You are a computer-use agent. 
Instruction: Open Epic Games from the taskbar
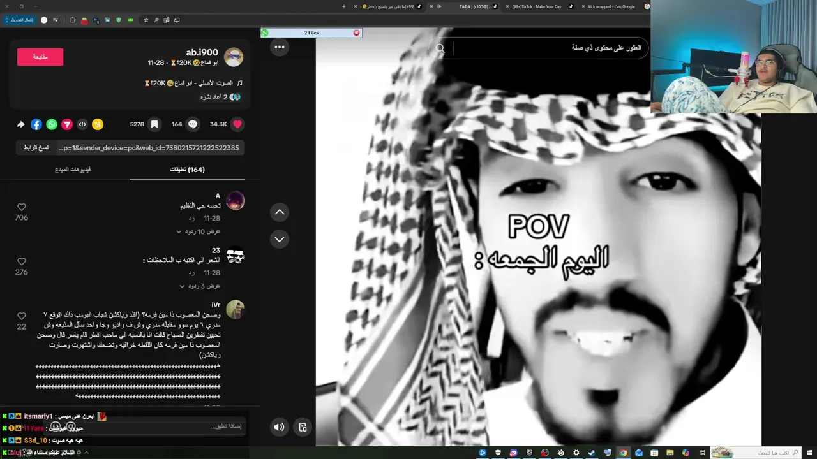tap(529, 453)
